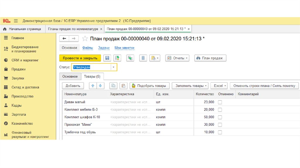Expand the Excel dropdown button
Viewport: 300px width, 168px height.
[x=219, y=86]
